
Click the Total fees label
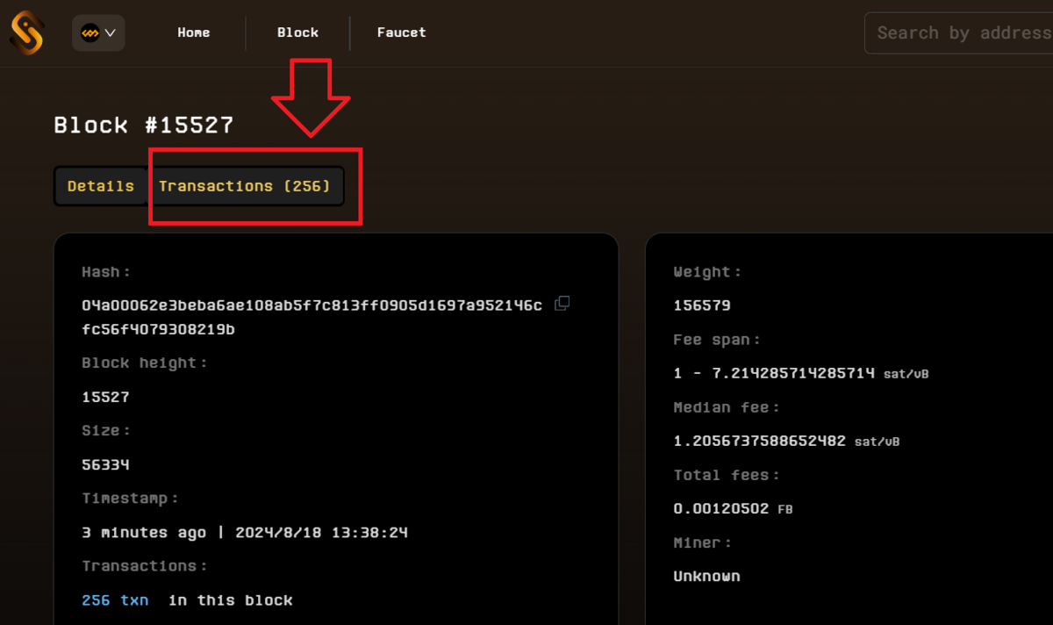pos(727,475)
